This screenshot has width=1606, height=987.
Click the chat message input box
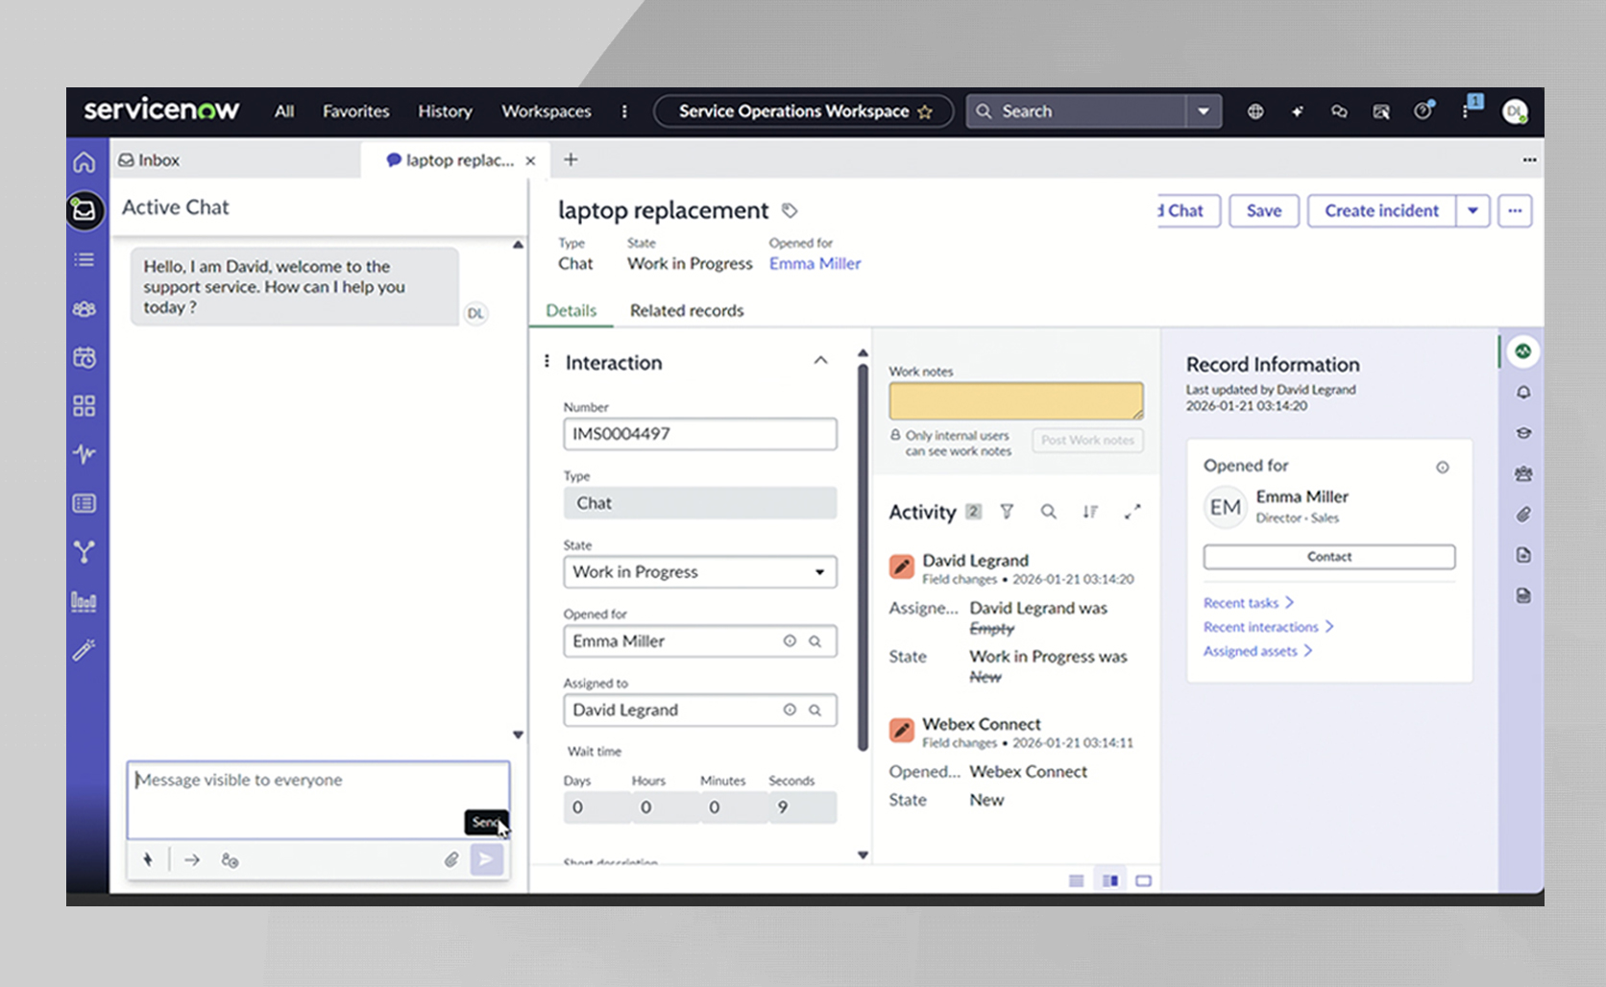click(x=298, y=797)
